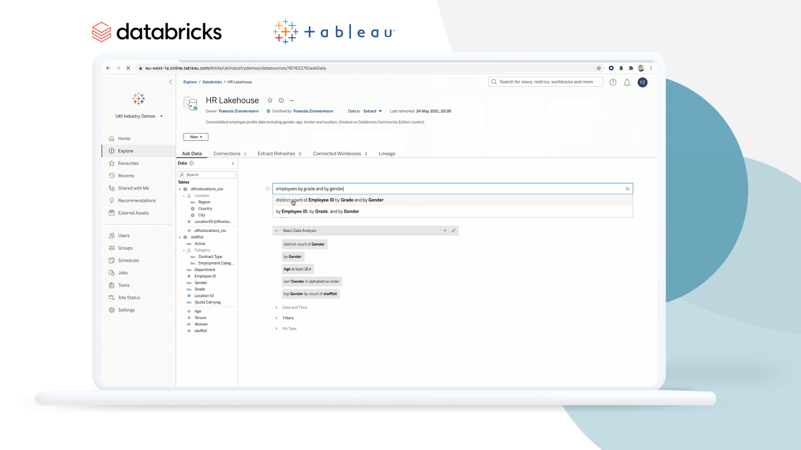This screenshot has height=450, width=801.
Task: Collapse the Data pane arrow
Action: pyautogui.click(x=233, y=163)
